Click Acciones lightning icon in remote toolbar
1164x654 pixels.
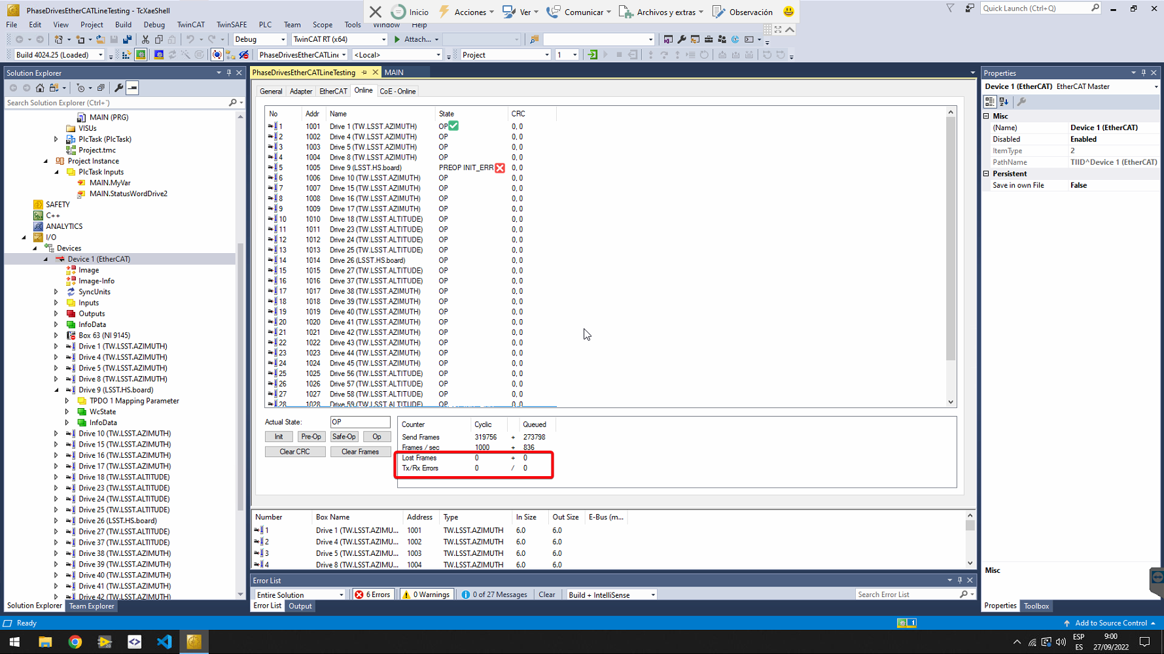coord(444,12)
